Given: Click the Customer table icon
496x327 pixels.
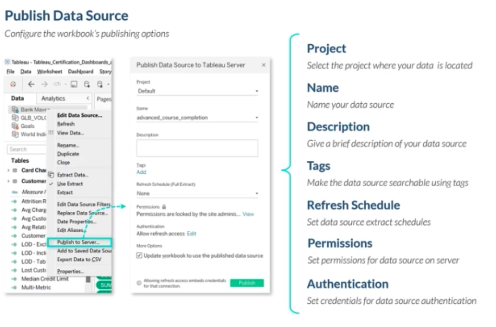Looking at the screenshot, I should (15, 181).
